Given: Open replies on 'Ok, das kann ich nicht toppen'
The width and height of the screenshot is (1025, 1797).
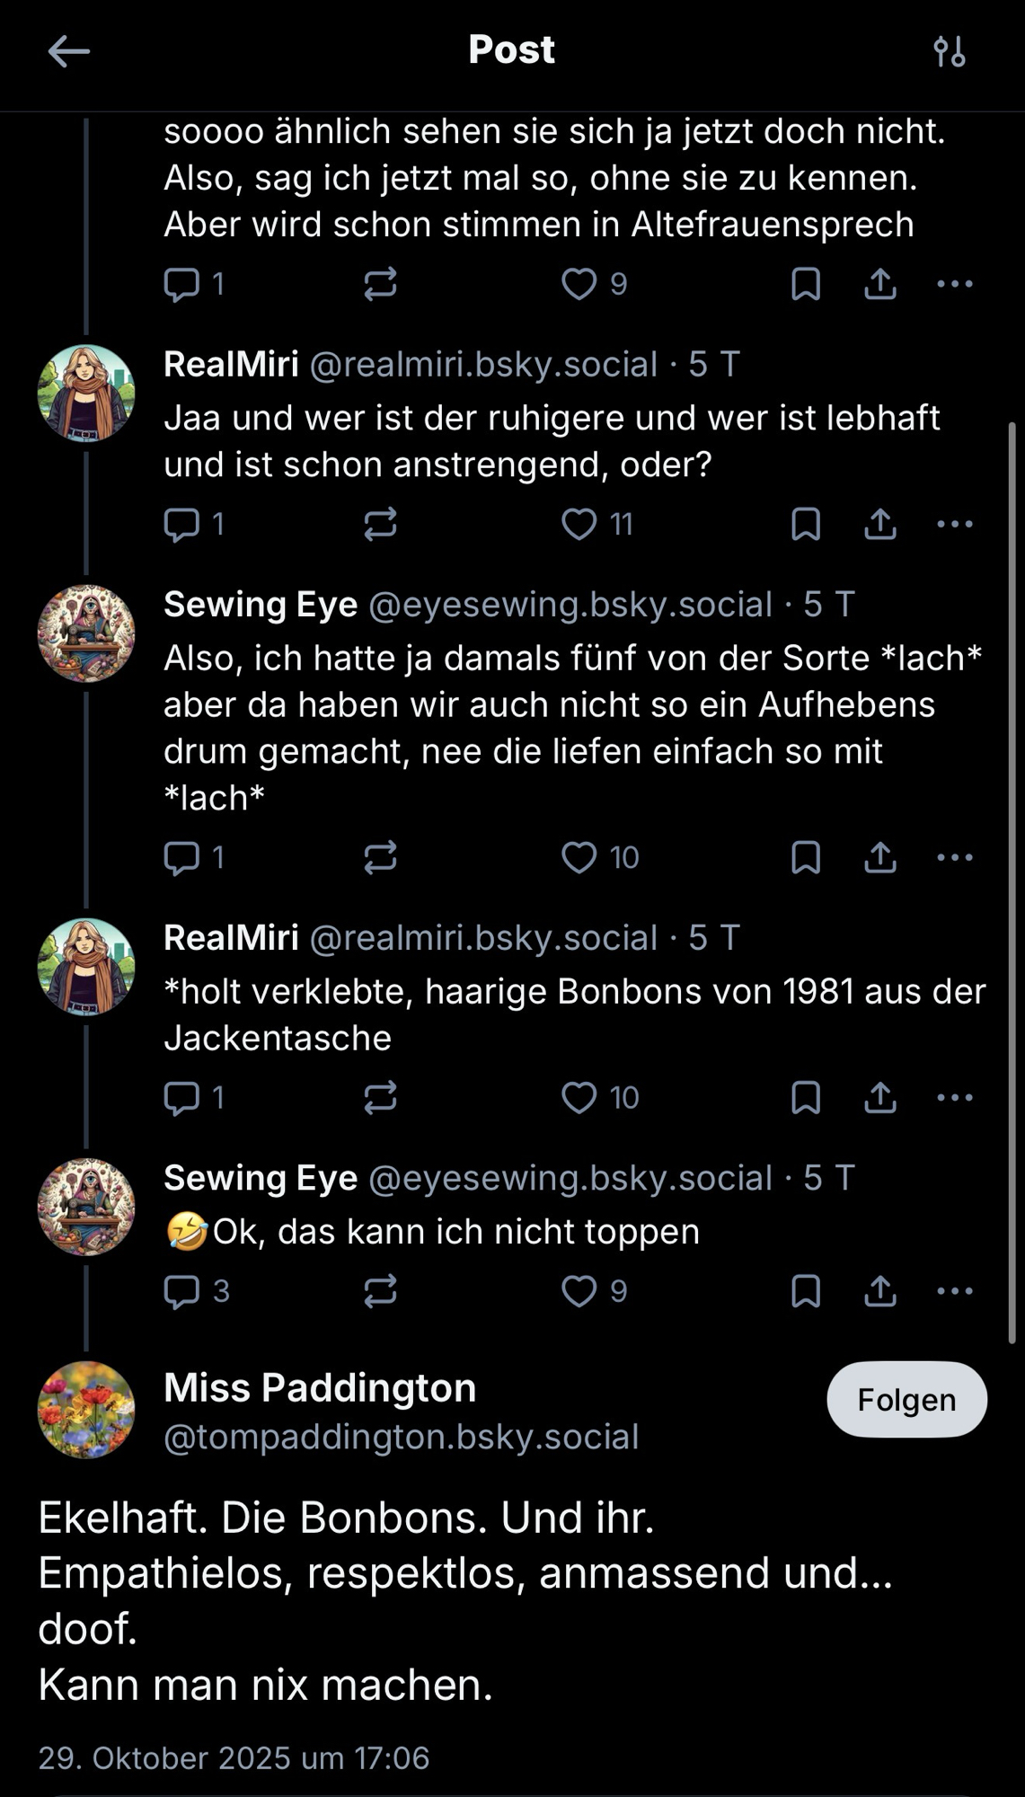Looking at the screenshot, I should tap(182, 1291).
